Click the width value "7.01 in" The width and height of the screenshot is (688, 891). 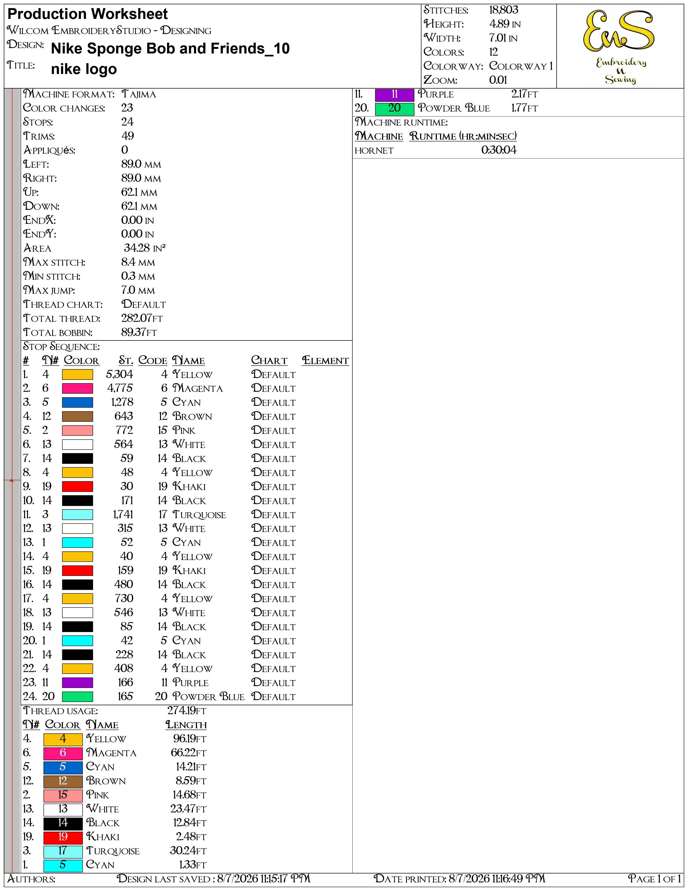pos(503,38)
